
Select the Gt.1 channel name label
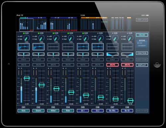[x=83, y=111]
